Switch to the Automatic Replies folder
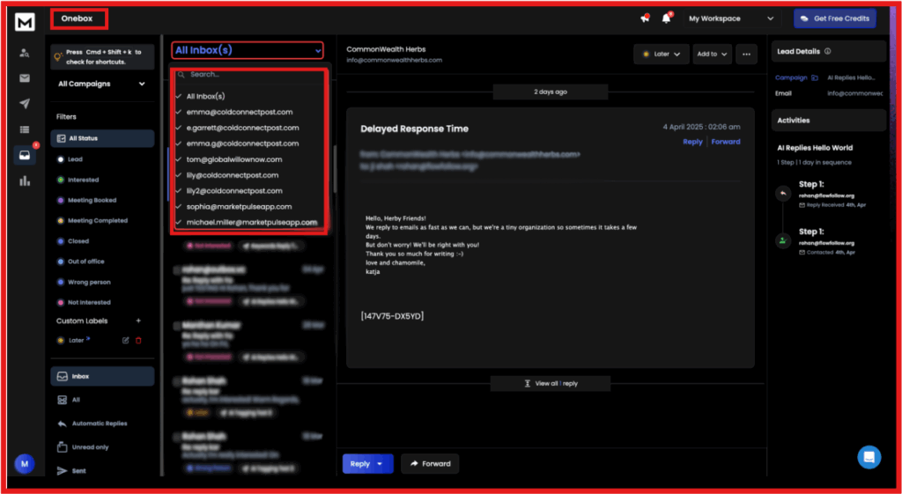 click(x=99, y=424)
